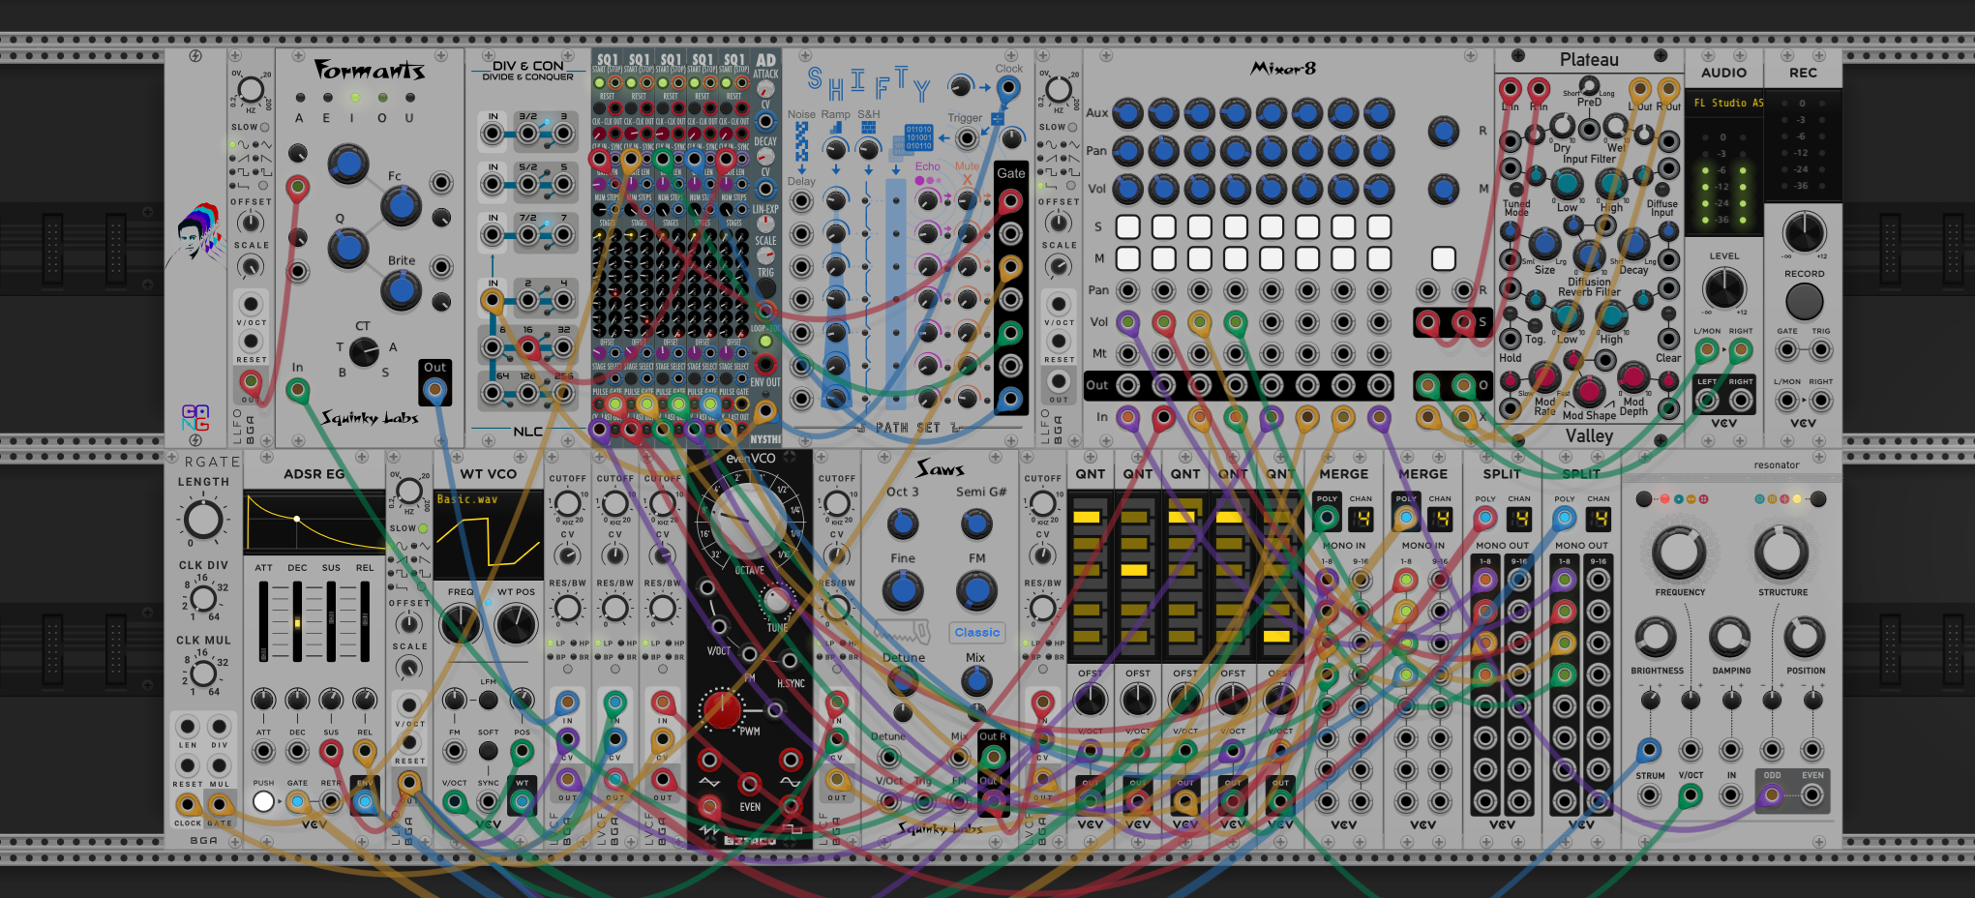Image resolution: width=1975 pixels, height=898 pixels.
Task: Click the ATTACK knob on AD module
Action: point(764,90)
